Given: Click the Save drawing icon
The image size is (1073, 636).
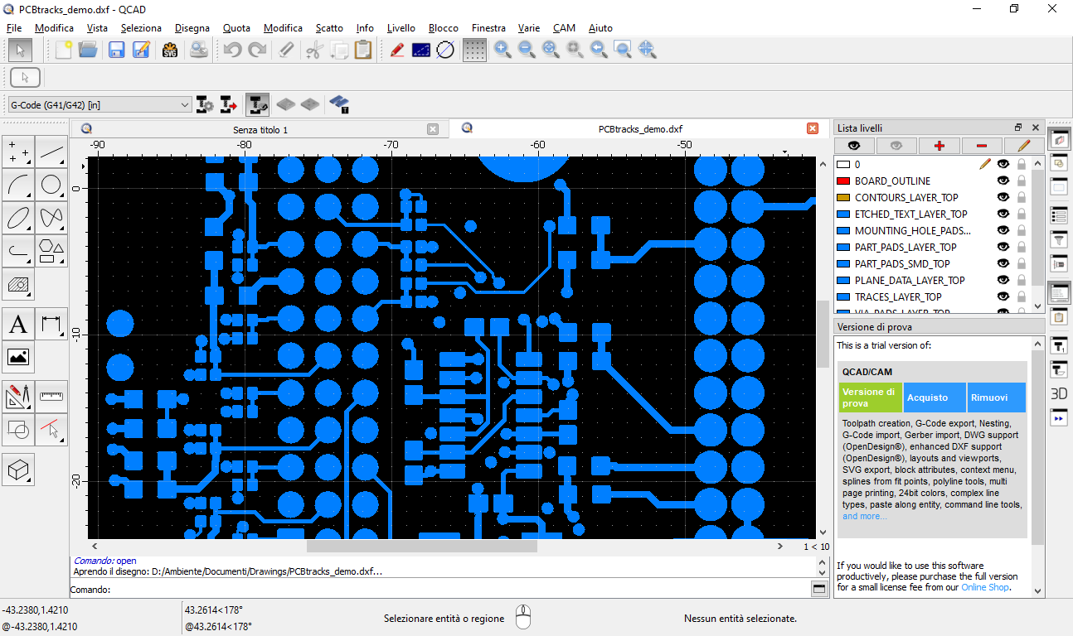Looking at the screenshot, I should [x=116, y=50].
